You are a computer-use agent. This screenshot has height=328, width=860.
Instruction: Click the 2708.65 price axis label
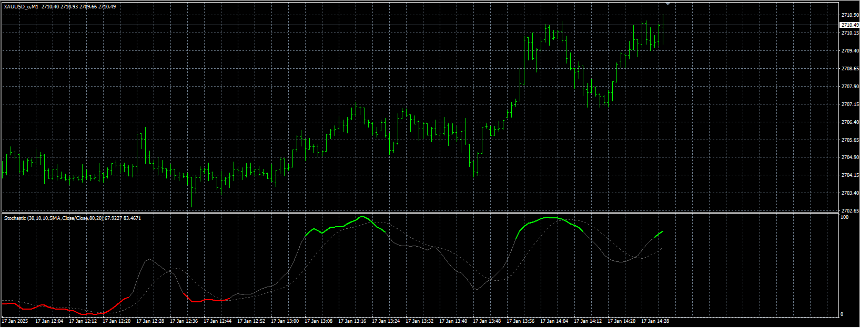(849, 69)
